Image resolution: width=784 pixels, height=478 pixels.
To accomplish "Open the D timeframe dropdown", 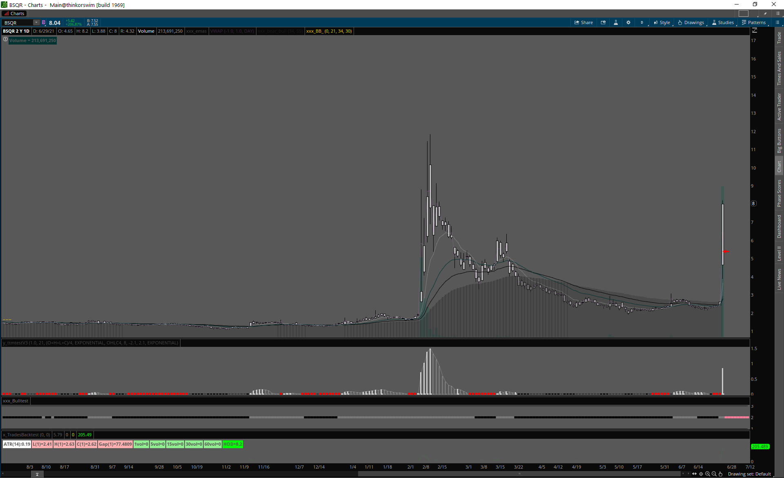I will click(x=642, y=22).
